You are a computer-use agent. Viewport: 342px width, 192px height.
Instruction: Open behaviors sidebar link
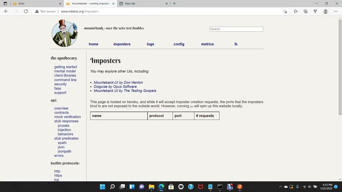(65, 134)
